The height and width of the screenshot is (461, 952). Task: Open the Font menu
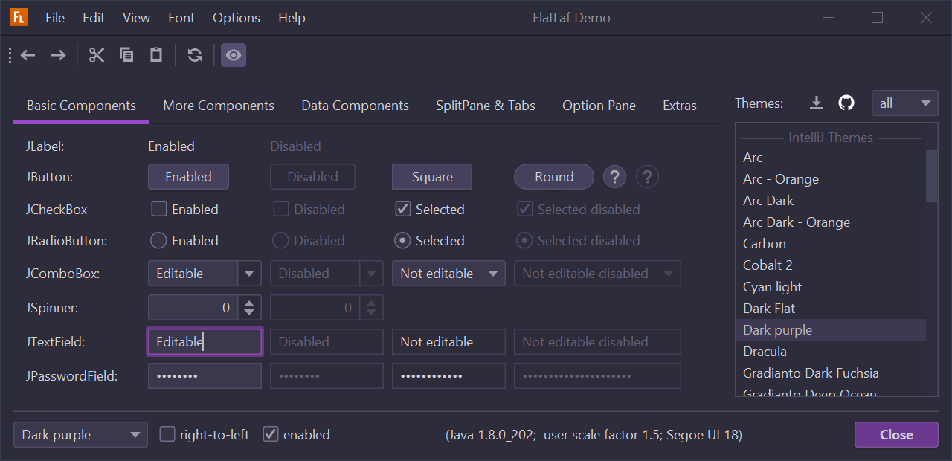pyautogui.click(x=181, y=18)
